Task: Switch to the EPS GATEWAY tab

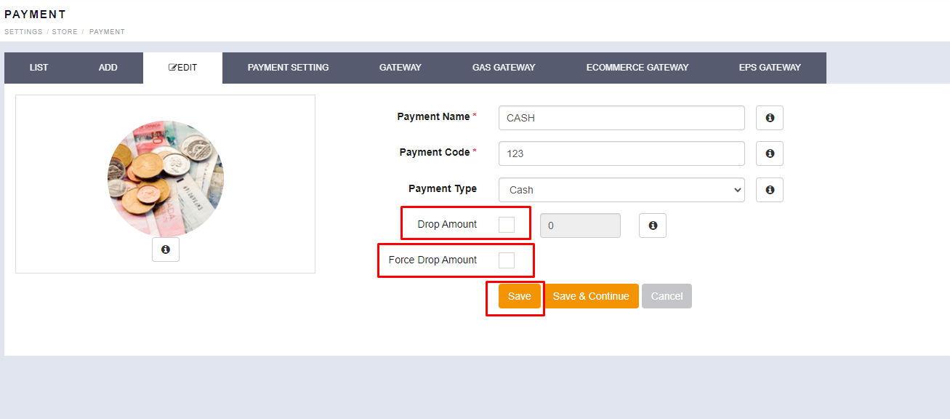Action: 770,68
